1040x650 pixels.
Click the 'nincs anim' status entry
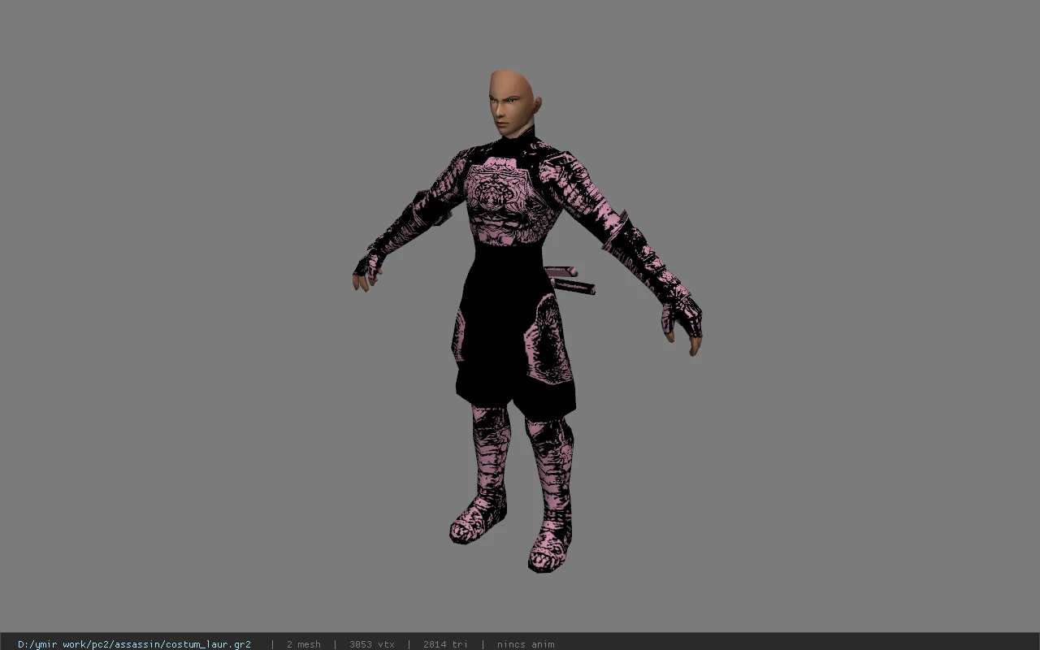point(526,644)
